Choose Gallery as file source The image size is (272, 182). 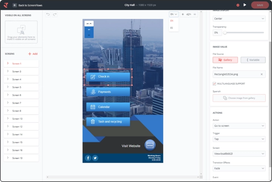pos(225,60)
